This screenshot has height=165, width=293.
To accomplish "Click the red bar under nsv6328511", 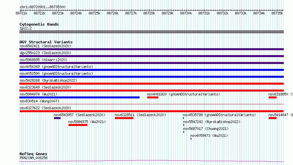I will (x=124, y=118).
